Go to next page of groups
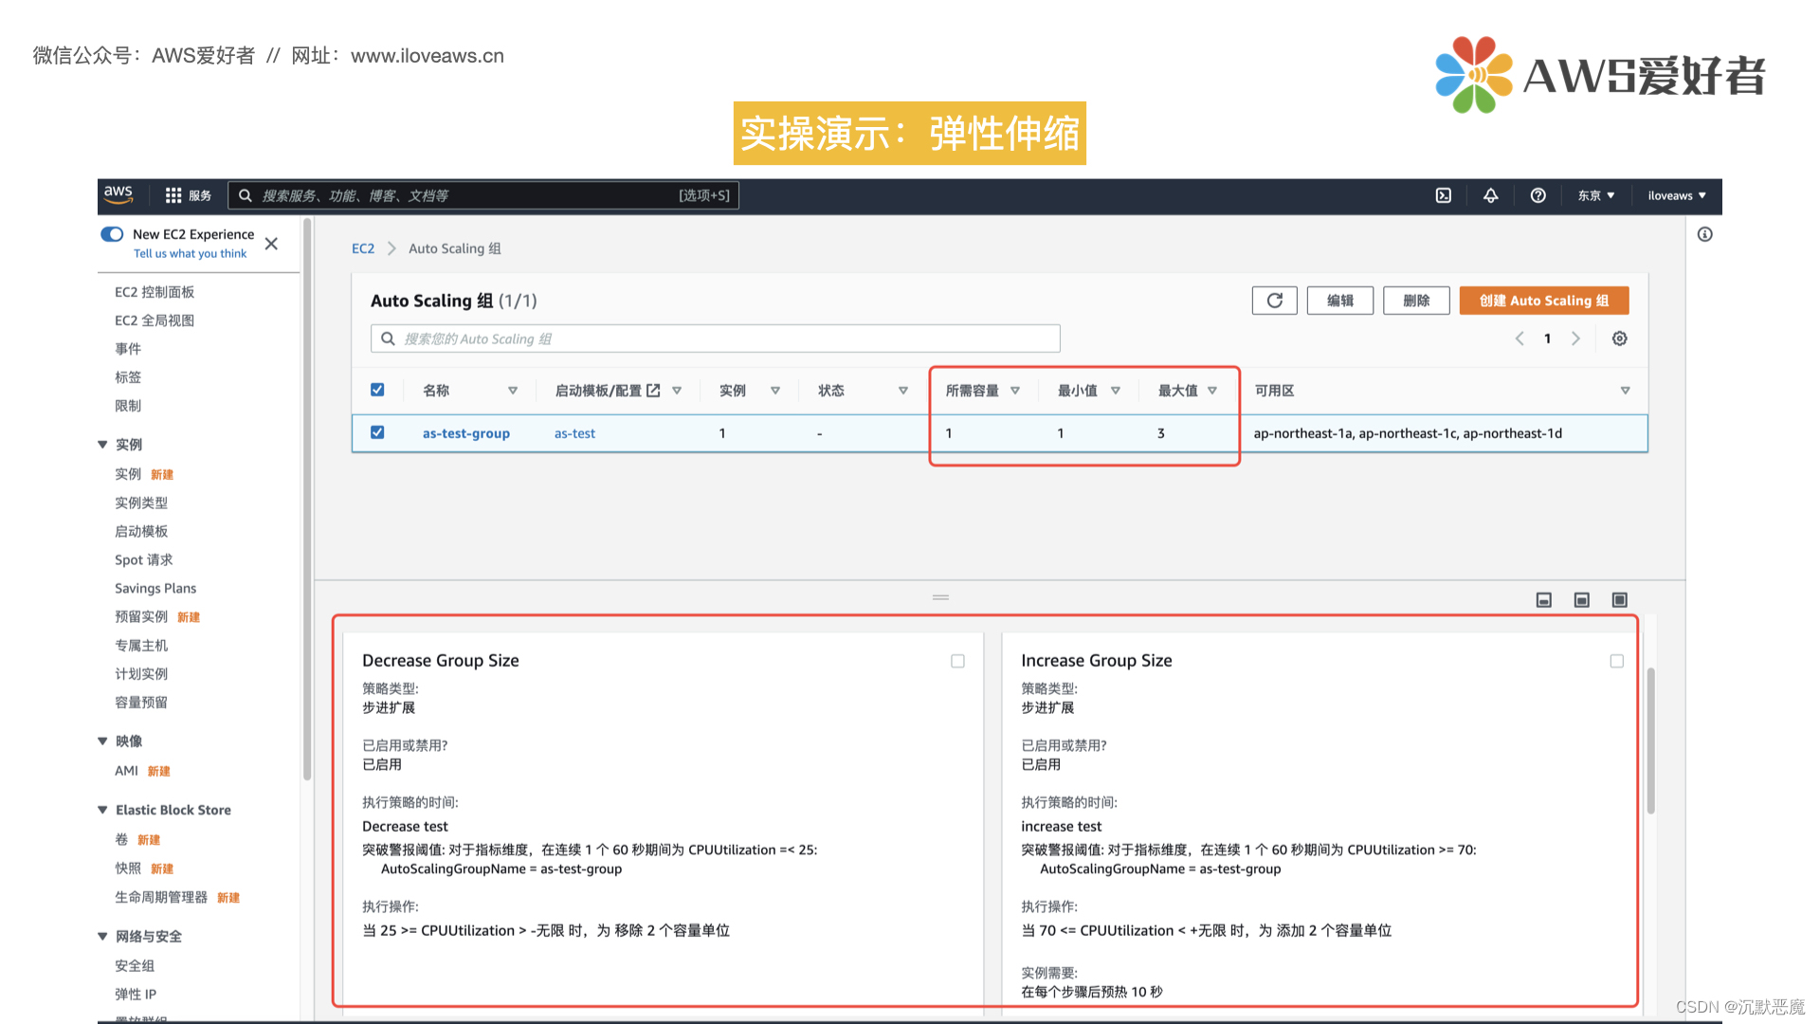Image resolution: width=1820 pixels, height=1024 pixels. pos(1575,338)
